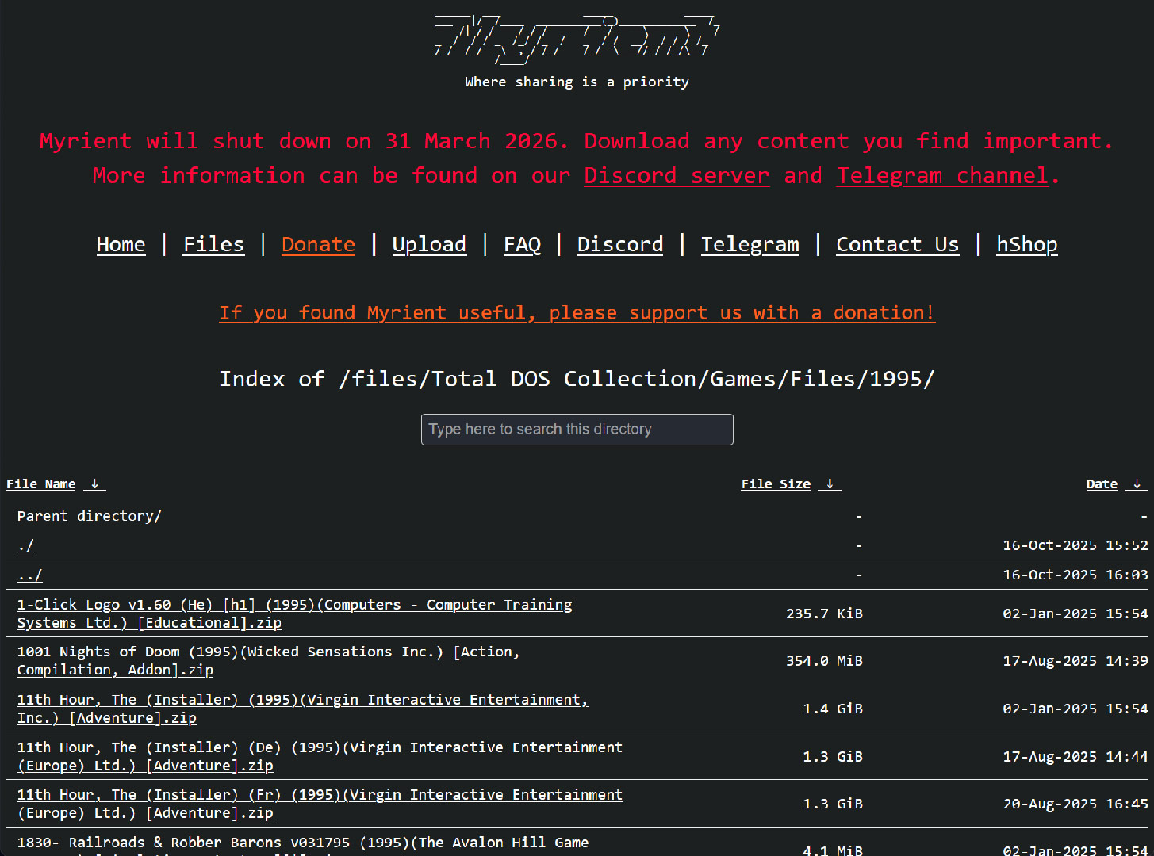Click the '1.4 GiB' file size

tap(833, 709)
